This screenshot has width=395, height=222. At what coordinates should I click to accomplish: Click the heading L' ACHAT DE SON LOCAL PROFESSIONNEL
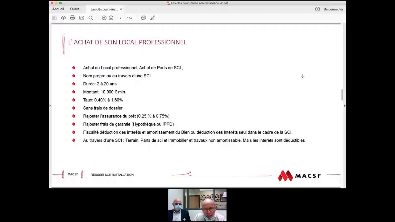click(127, 42)
